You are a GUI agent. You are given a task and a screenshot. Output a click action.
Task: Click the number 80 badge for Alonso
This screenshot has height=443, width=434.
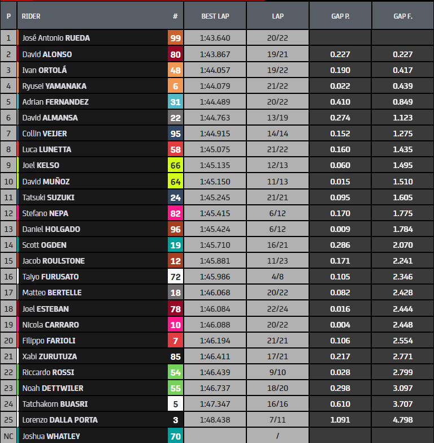pyautogui.click(x=175, y=54)
